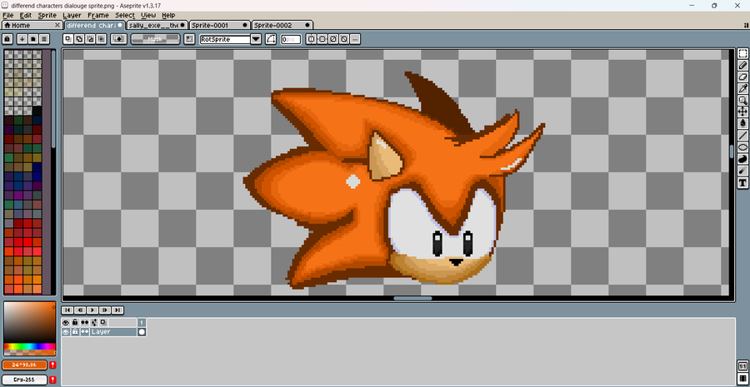Select the Eraser tool
750x387 pixels.
click(742, 77)
